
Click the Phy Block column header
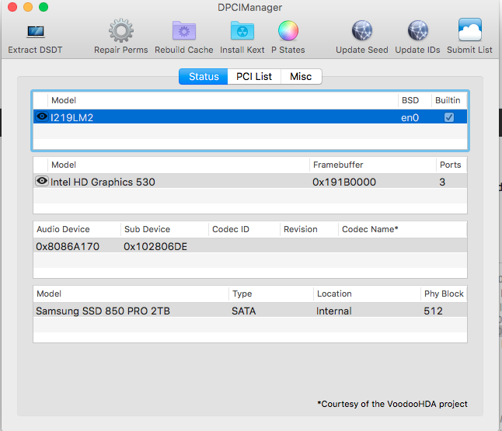click(x=443, y=294)
